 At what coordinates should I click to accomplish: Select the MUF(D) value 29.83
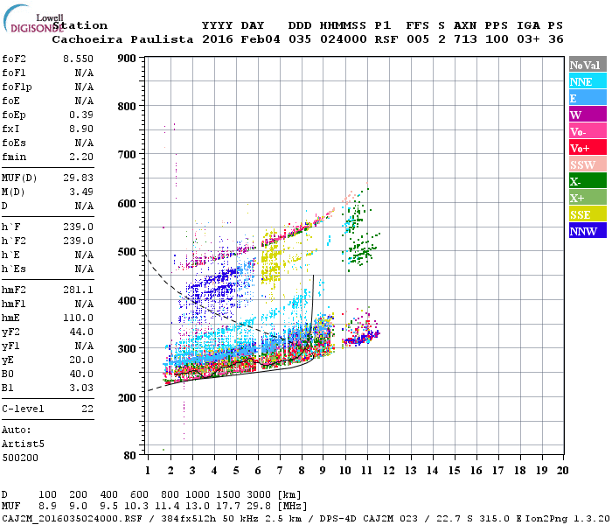click(x=78, y=178)
